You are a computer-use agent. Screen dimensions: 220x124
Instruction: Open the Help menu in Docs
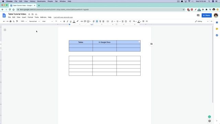coord(49,17)
